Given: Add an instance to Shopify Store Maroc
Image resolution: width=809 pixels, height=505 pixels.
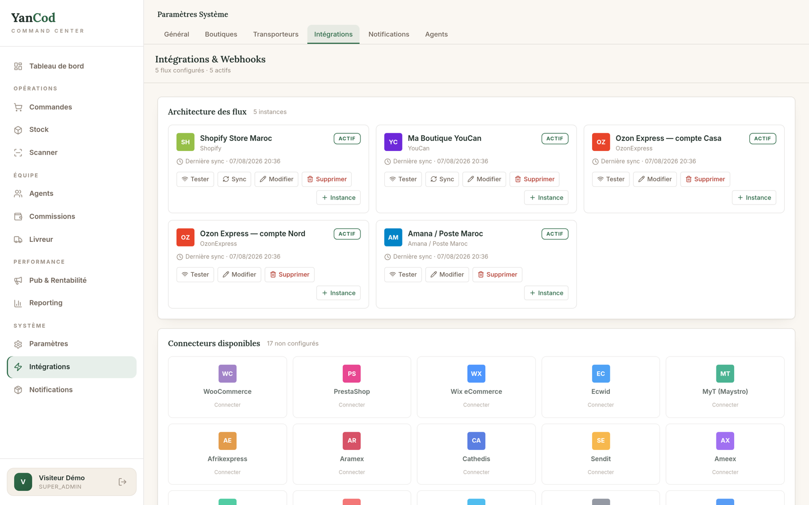Looking at the screenshot, I should click(x=338, y=198).
